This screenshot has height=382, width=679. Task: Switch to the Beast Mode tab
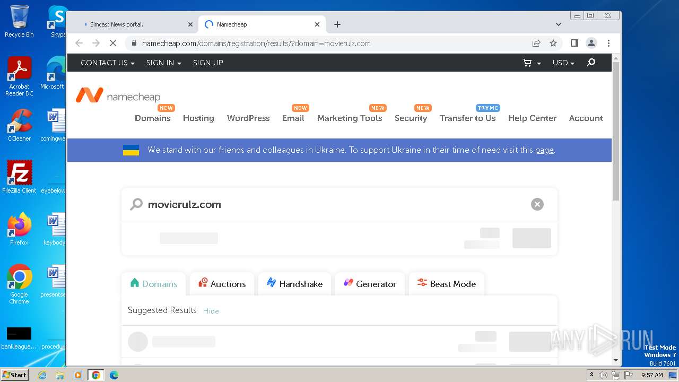(447, 284)
